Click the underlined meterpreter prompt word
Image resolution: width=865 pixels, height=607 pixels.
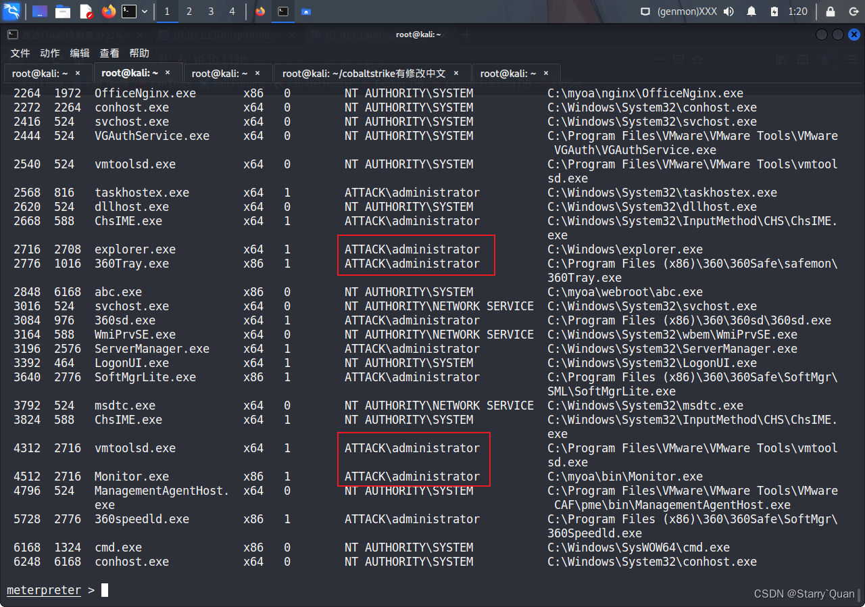[x=44, y=590]
